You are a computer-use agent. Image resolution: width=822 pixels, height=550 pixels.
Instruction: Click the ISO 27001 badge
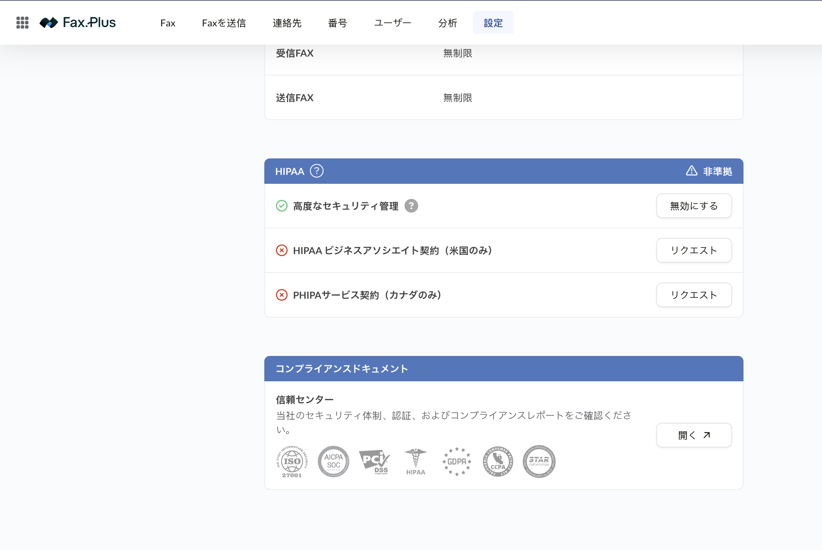pos(292,462)
